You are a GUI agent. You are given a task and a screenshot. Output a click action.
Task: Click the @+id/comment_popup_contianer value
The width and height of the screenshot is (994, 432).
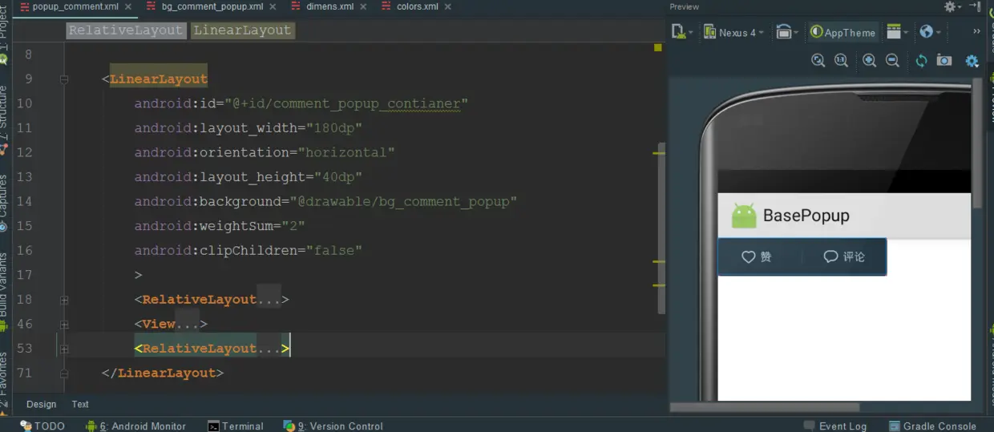tap(345, 104)
